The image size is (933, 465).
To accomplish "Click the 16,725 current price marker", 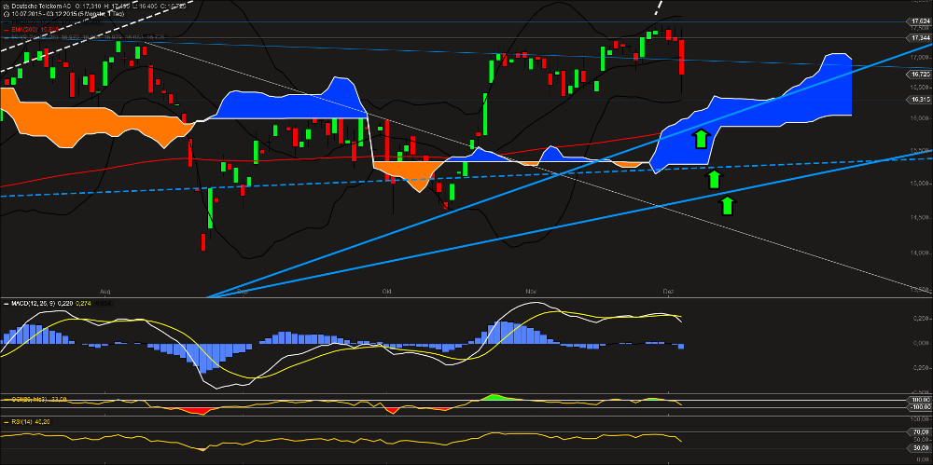I will (x=920, y=75).
